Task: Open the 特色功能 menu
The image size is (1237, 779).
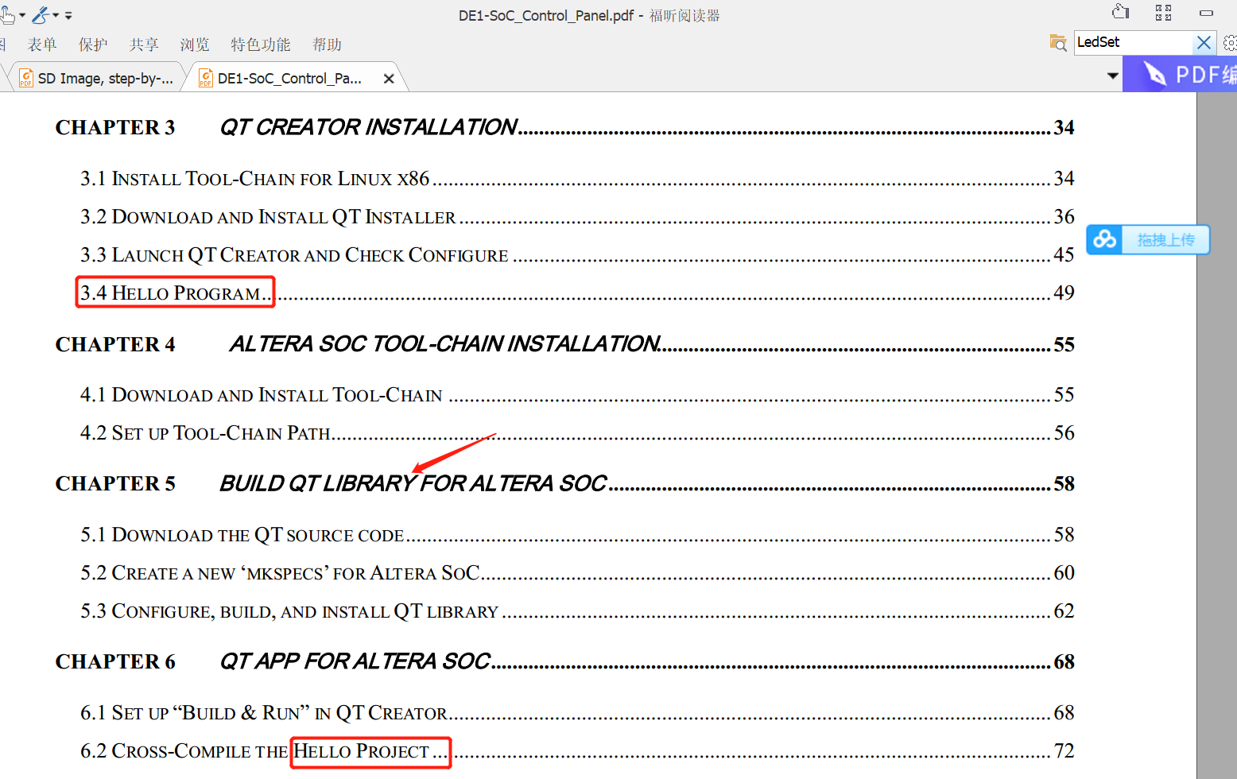Action: tap(261, 45)
